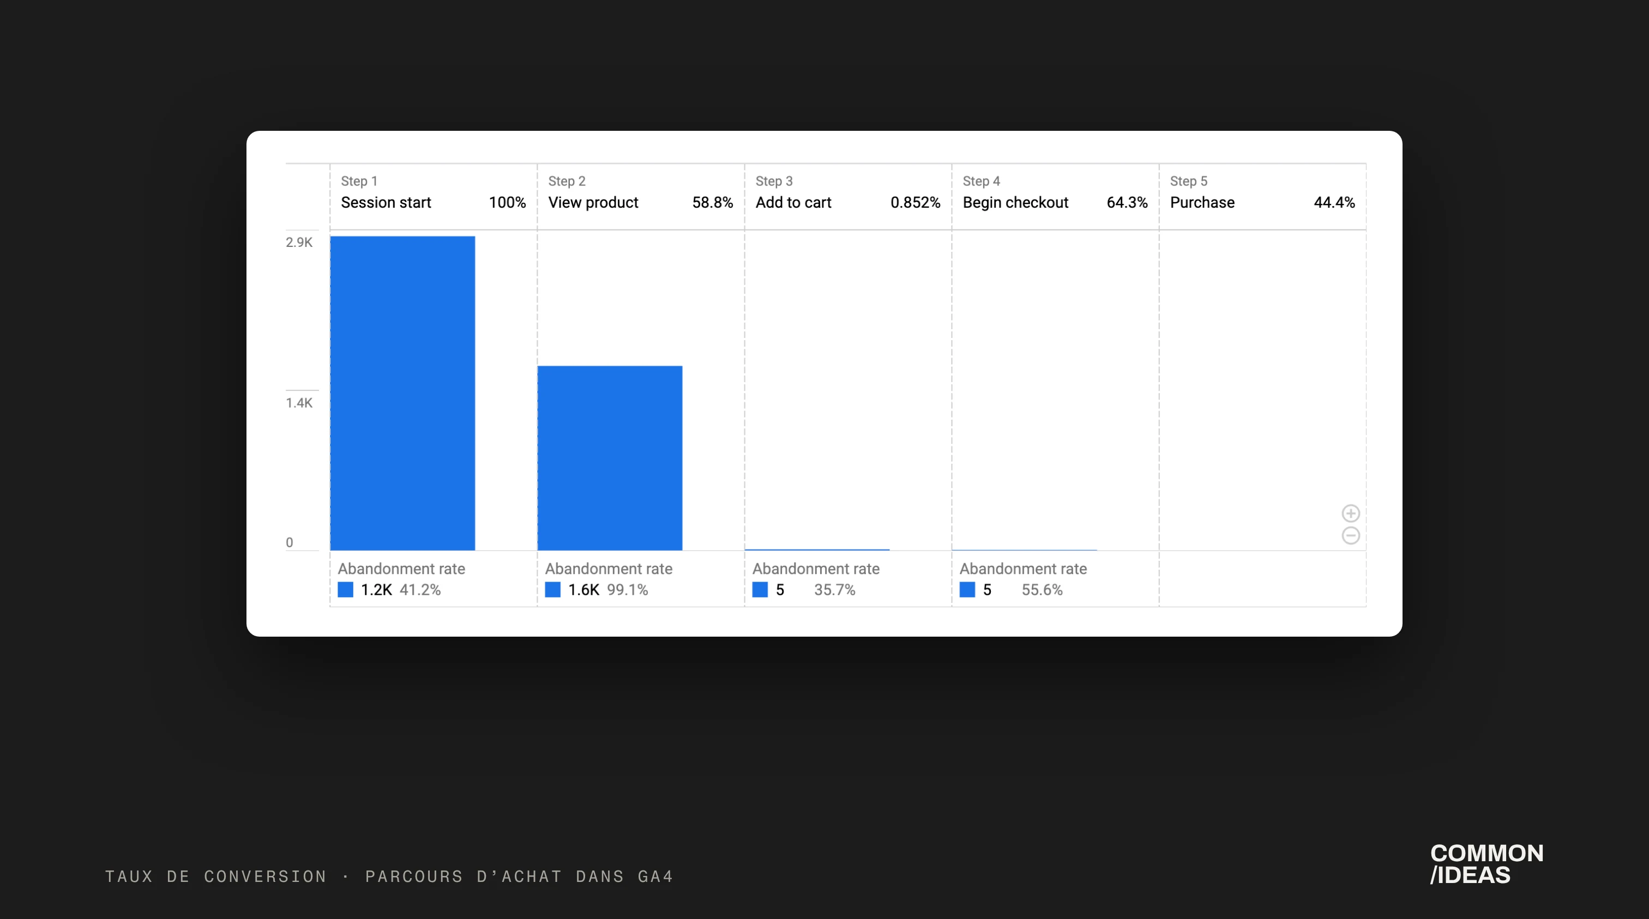The image size is (1649, 919).
Task: Click the 58.8% completion value
Action: (x=713, y=203)
